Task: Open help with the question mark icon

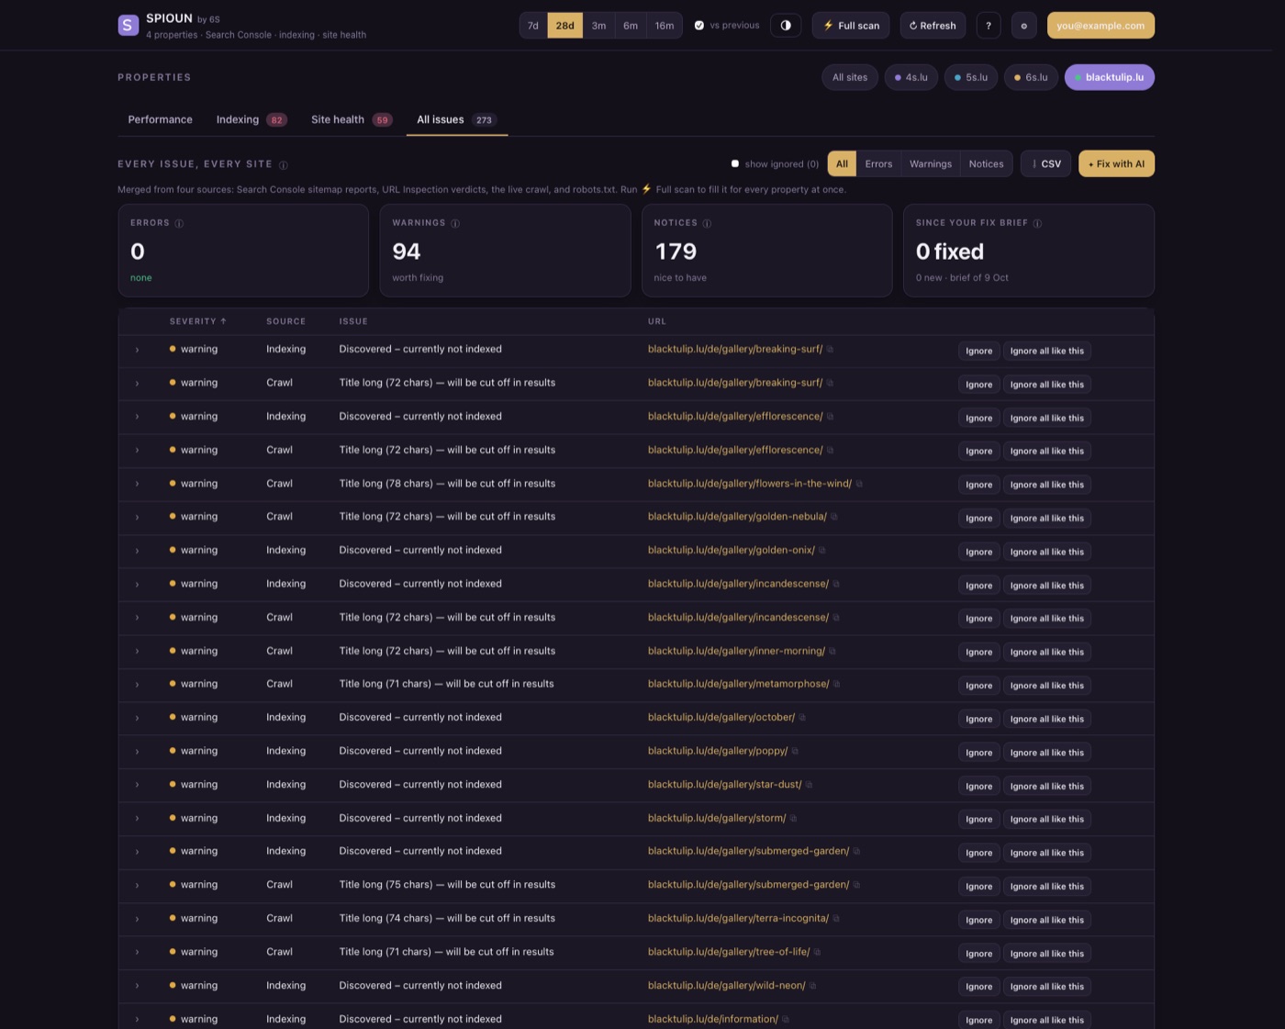Action: 989,26
